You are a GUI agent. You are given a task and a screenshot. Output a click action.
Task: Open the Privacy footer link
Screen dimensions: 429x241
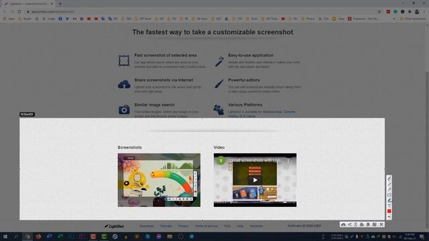183,226
